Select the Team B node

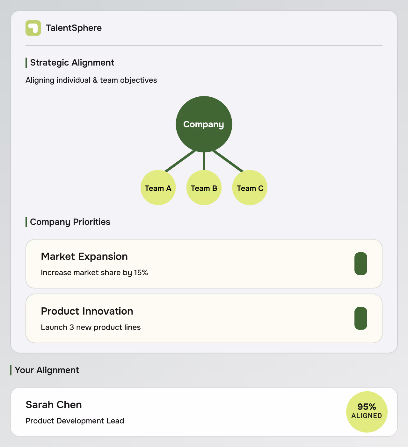click(x=204, y=188)
